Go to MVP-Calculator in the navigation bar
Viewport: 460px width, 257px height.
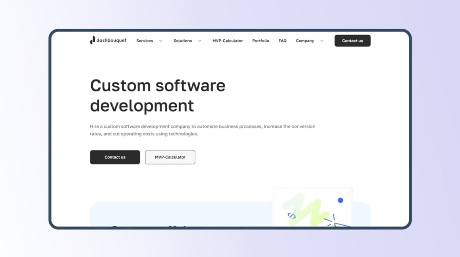227,41
